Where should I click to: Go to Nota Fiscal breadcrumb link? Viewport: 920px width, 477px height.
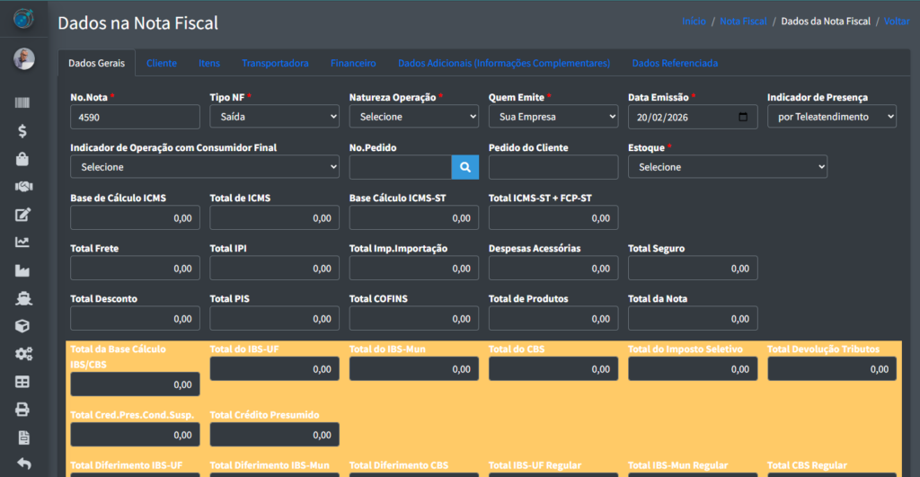(743, 21)
